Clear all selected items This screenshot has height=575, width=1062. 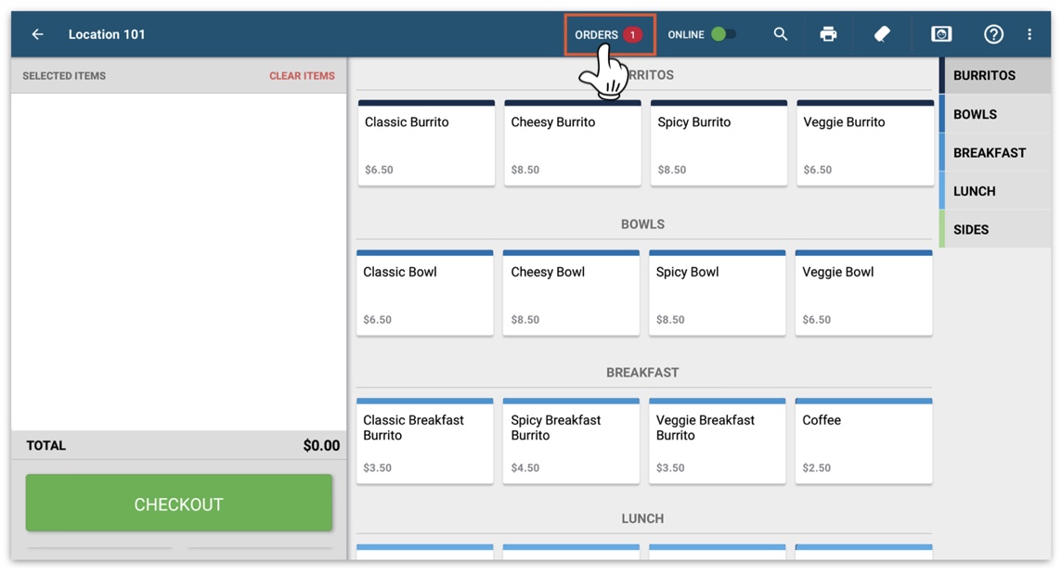tap(302, 76)
